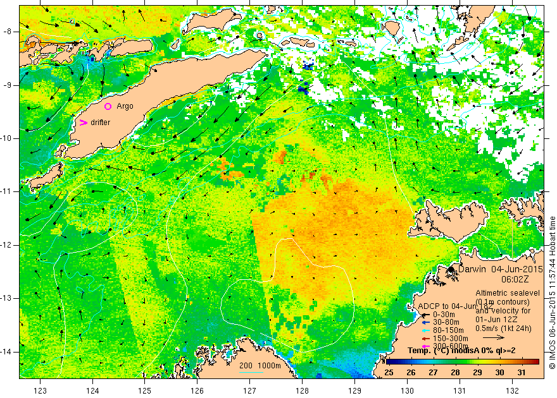The height and width of the screenshot is (398, 557).
Task: Click the '06:02Z' time text
Action: (x=515, y=279)
